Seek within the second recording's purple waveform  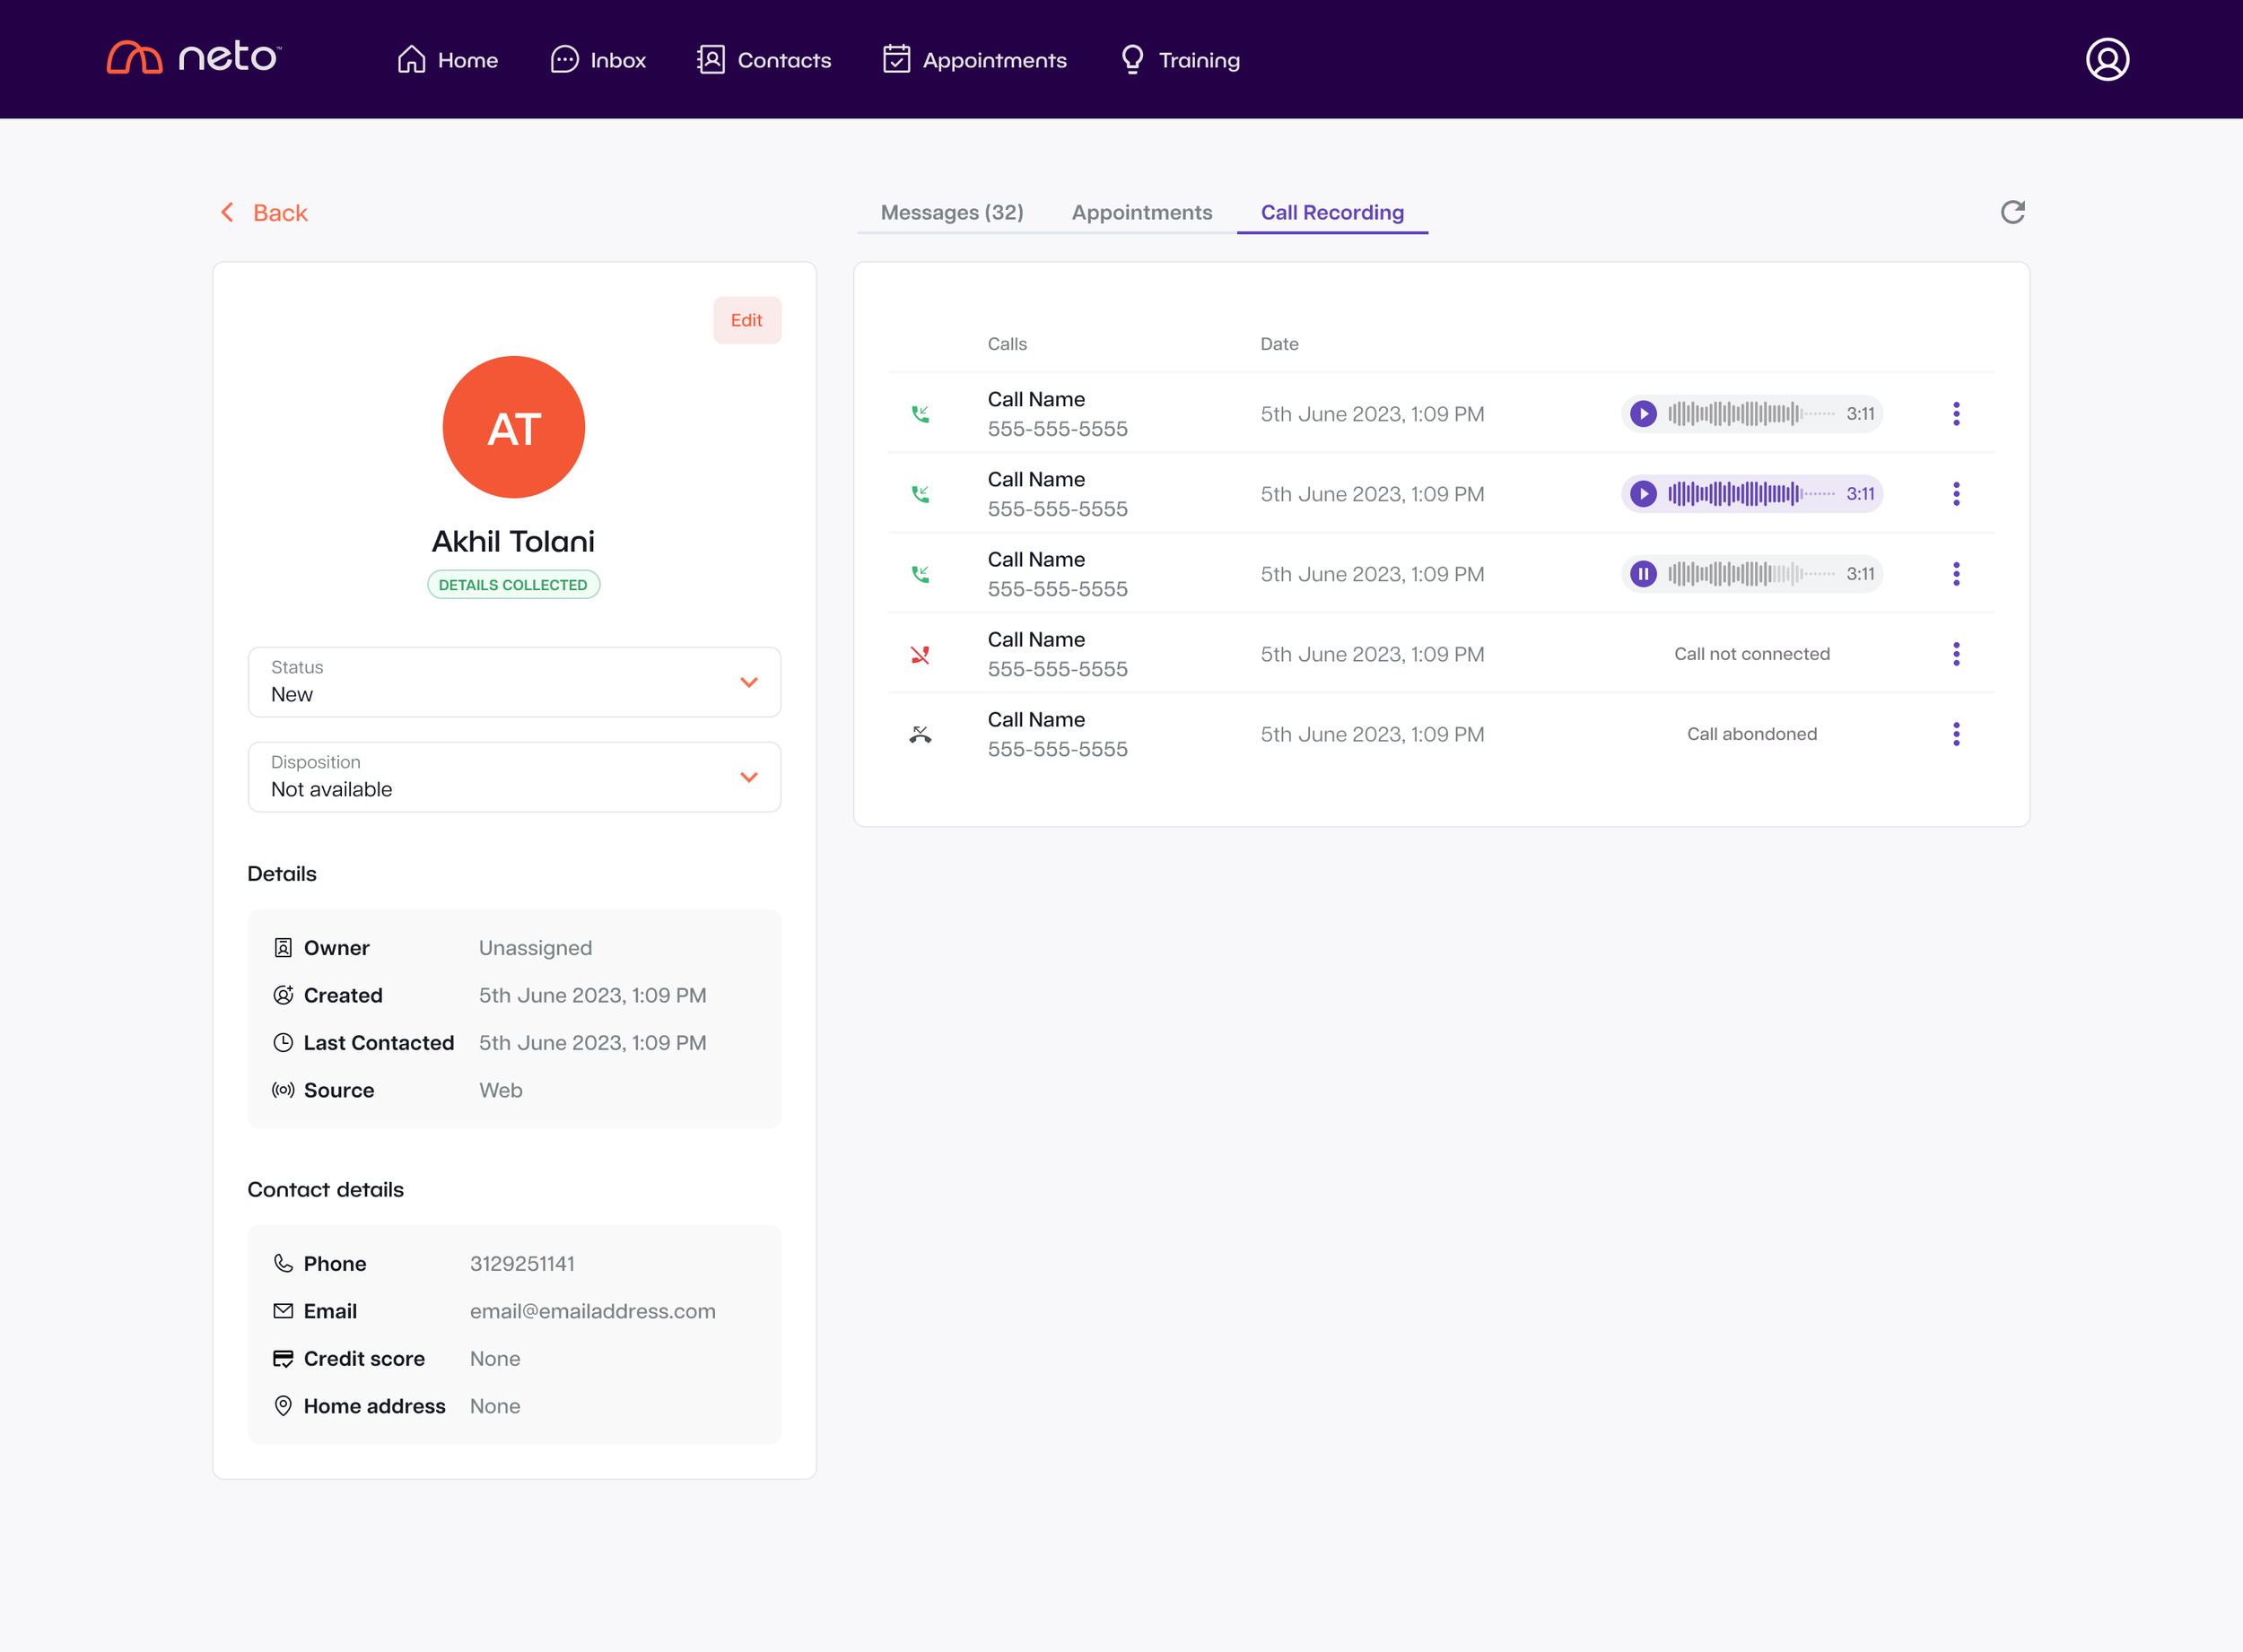(x=1750, y=494)
